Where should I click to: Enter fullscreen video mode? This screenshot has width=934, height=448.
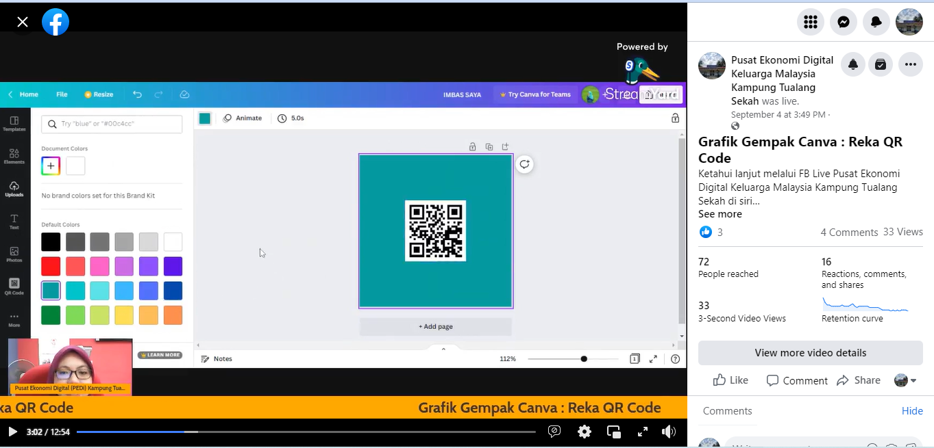click(x=643, y=432)
